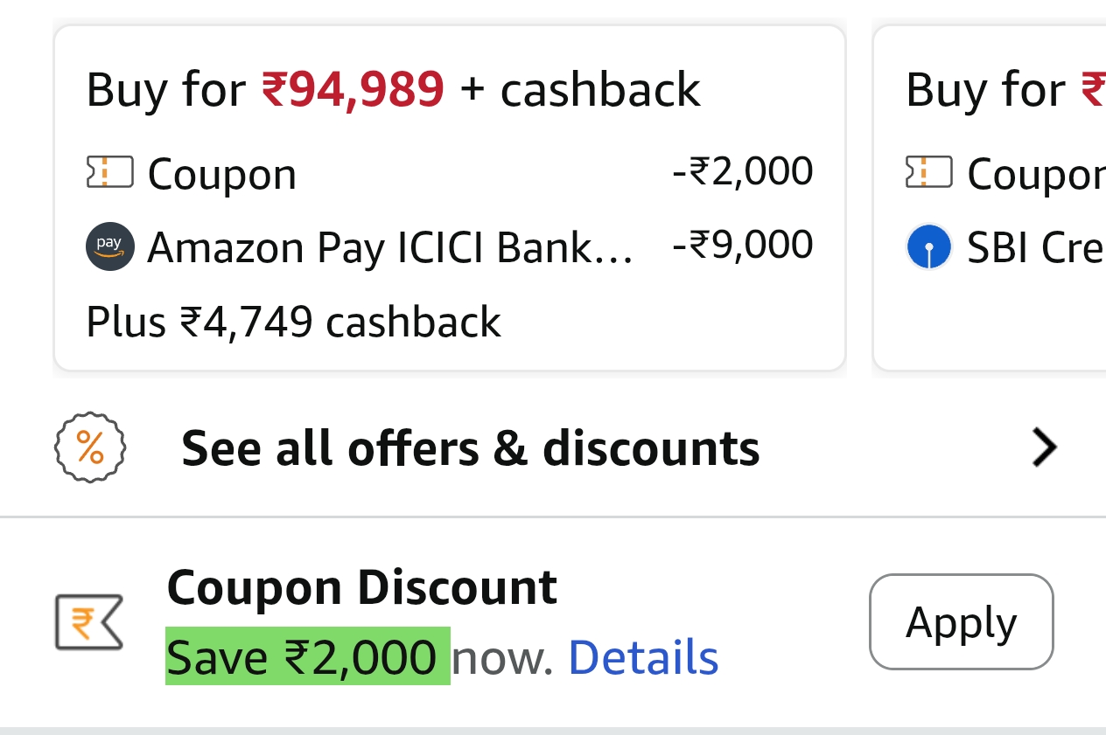This screenshot has height=735, width=1106.
Task: Click the highlighted Save ₹2,000 text
Action: click(x=302, y=657)
